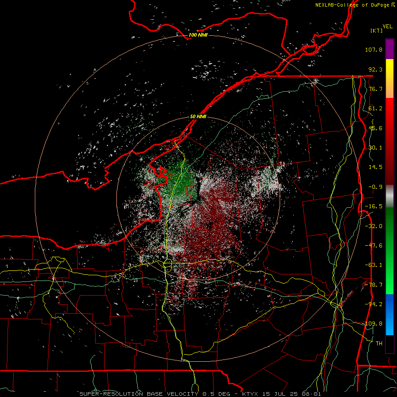Viewport: 397px width, 397px height.
Task: Select the 92.3 velocity scale value
Action: [x=375, y=69]
